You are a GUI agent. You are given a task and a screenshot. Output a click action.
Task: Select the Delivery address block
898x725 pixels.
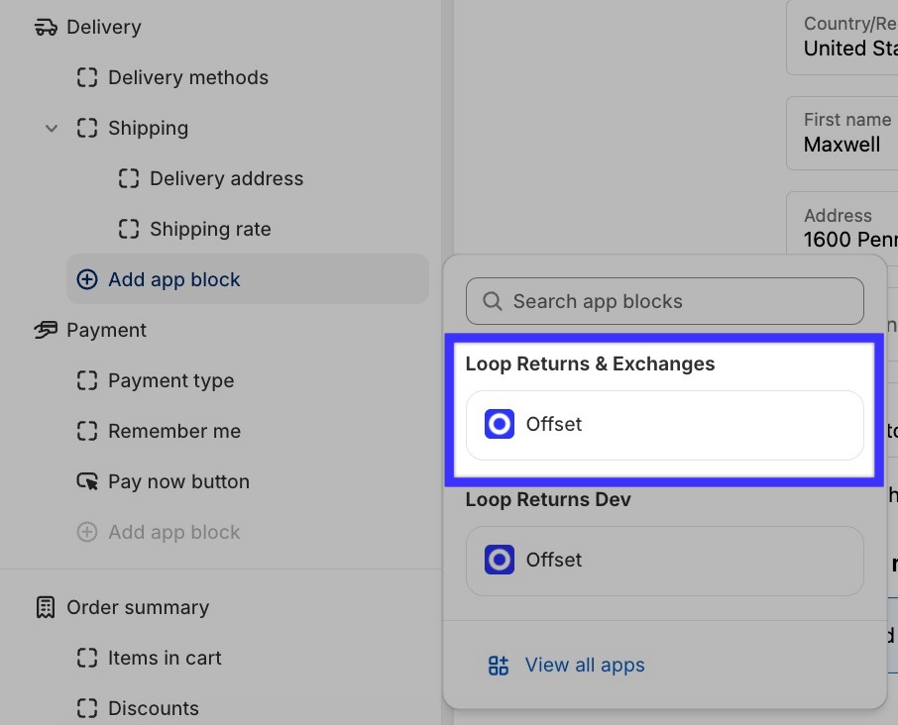226,178
